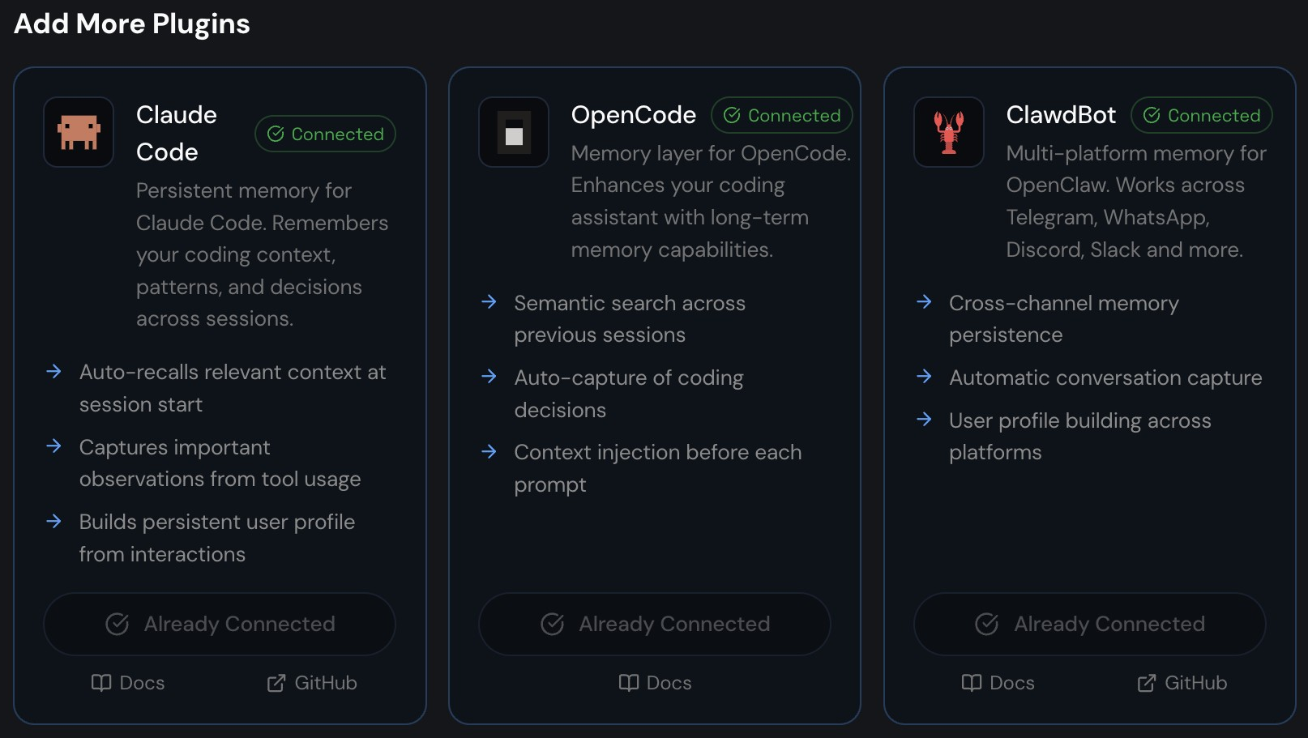
Task: Click Already Connected button for Claude Code
Action: click(x=220, y=624)
